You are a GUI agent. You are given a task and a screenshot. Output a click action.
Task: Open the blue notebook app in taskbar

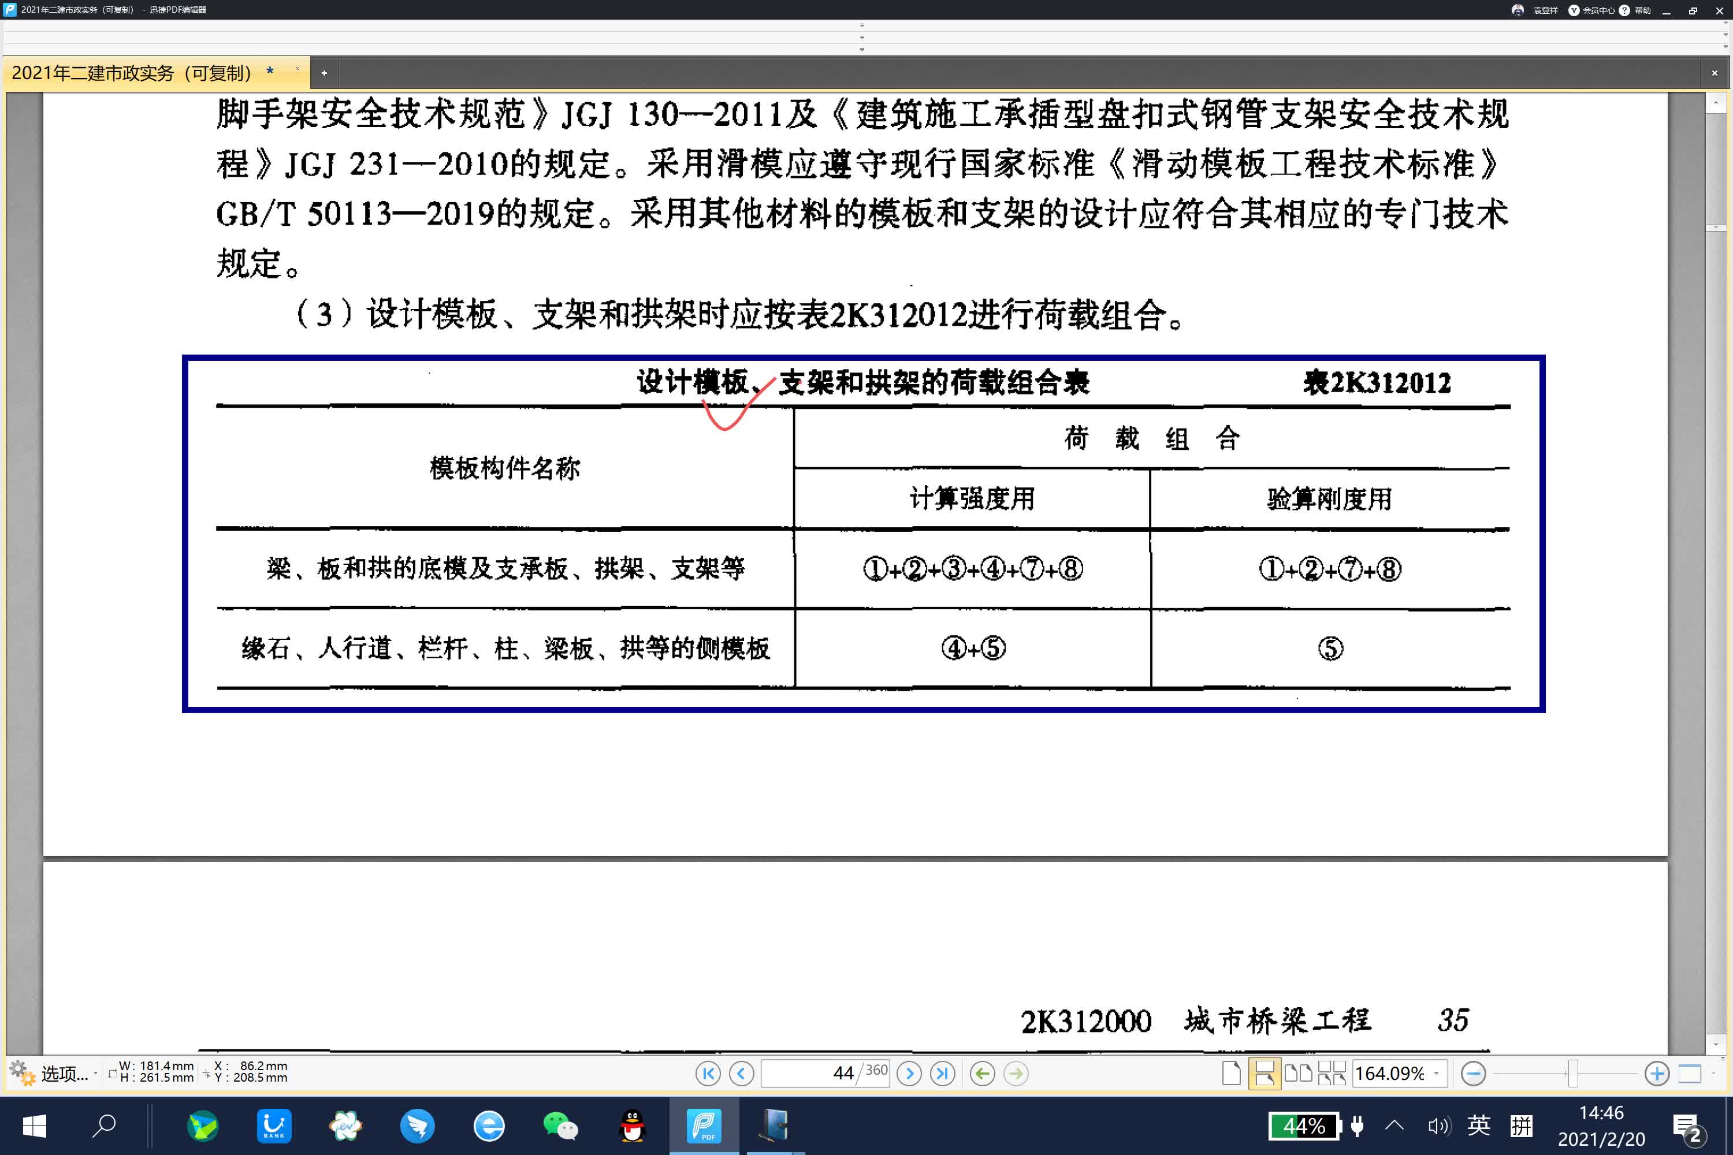775,1126
